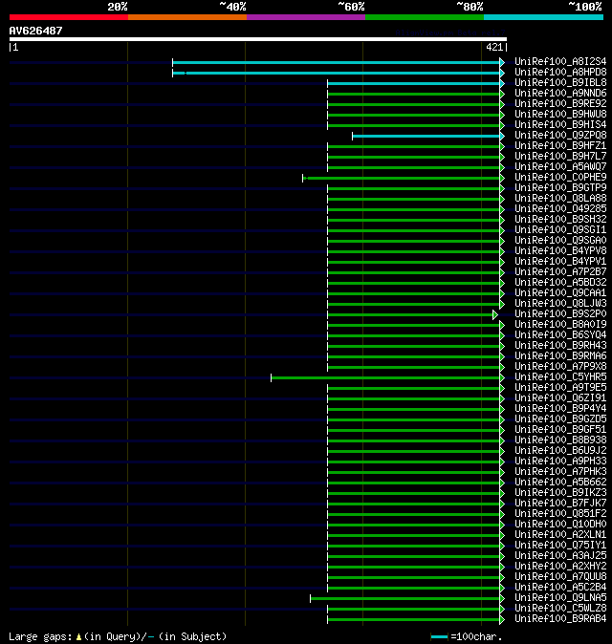
Task: Select the UniRef100_B8A0I9 label
Action: [560, 325]
